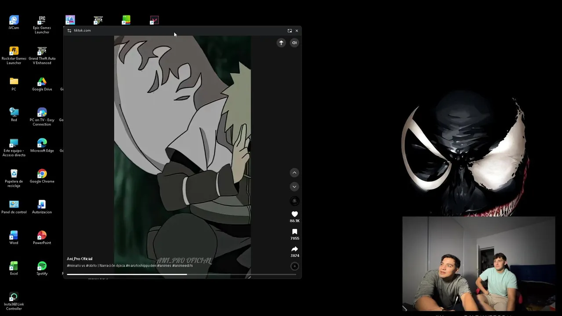The width and height of the screenshot is (562, 316).
Task: Select the green app shortcut in the top row
Action: [126, 20]
